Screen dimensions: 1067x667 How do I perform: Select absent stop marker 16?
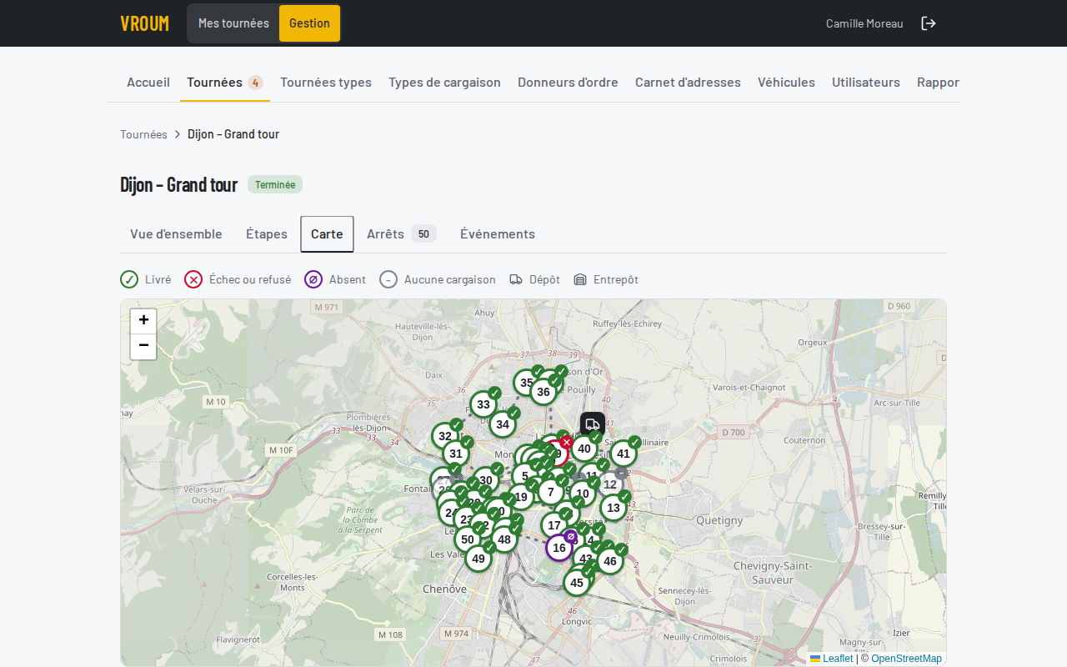pyautogui.click(x=559, y=548)
